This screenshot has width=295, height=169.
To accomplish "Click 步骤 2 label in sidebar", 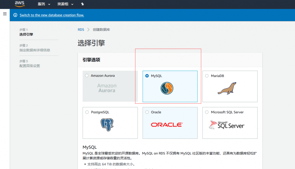I will [x=24, y=45].
